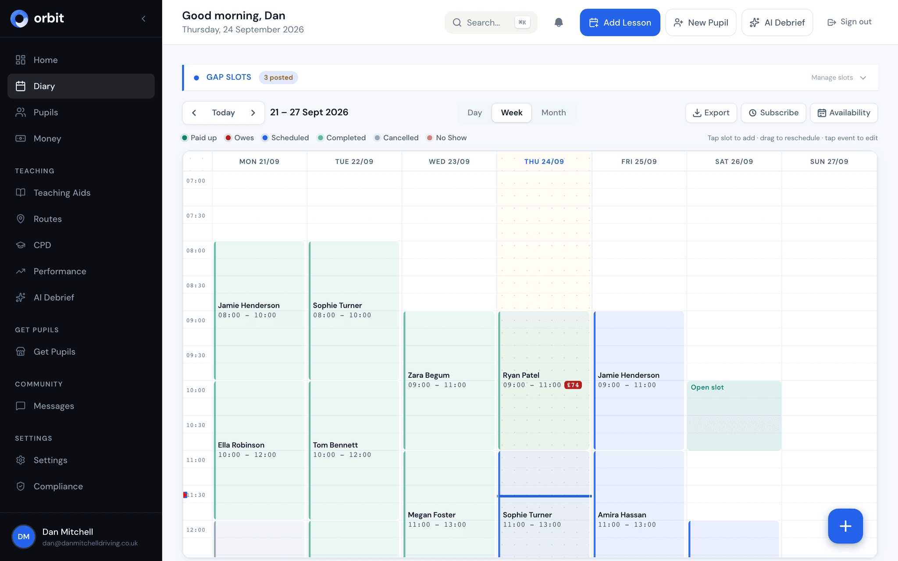This screenshot has width=898, height=561.
Task: Sign out of the account
Action: pos(849,22)
